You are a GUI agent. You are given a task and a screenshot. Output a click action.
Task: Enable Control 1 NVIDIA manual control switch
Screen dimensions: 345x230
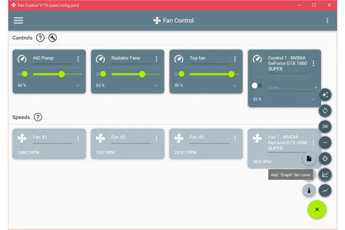[257, 85]
